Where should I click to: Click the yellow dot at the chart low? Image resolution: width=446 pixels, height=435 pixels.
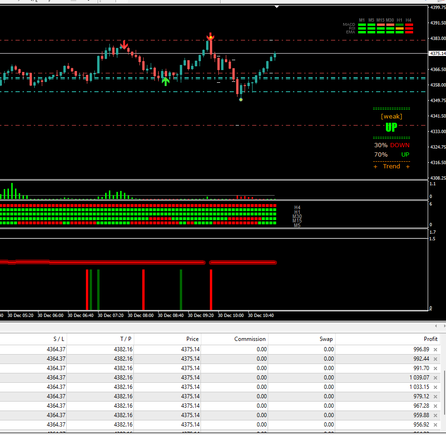click(x=241, y=99)
